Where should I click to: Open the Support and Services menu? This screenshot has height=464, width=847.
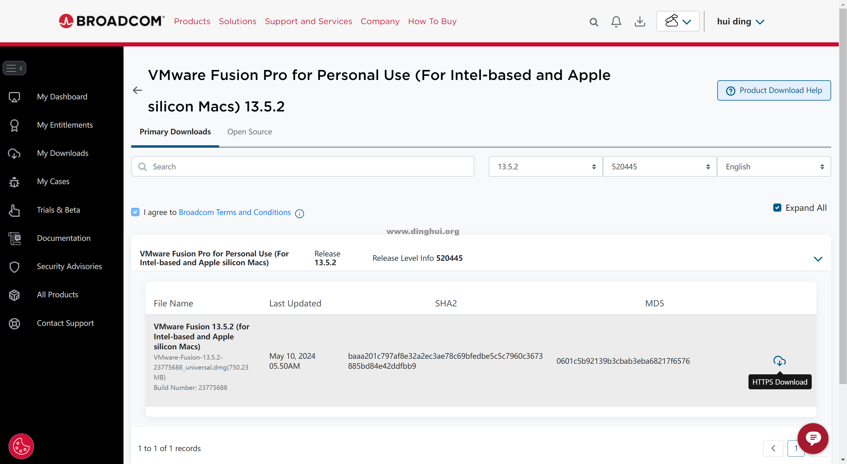pos(308,21)
